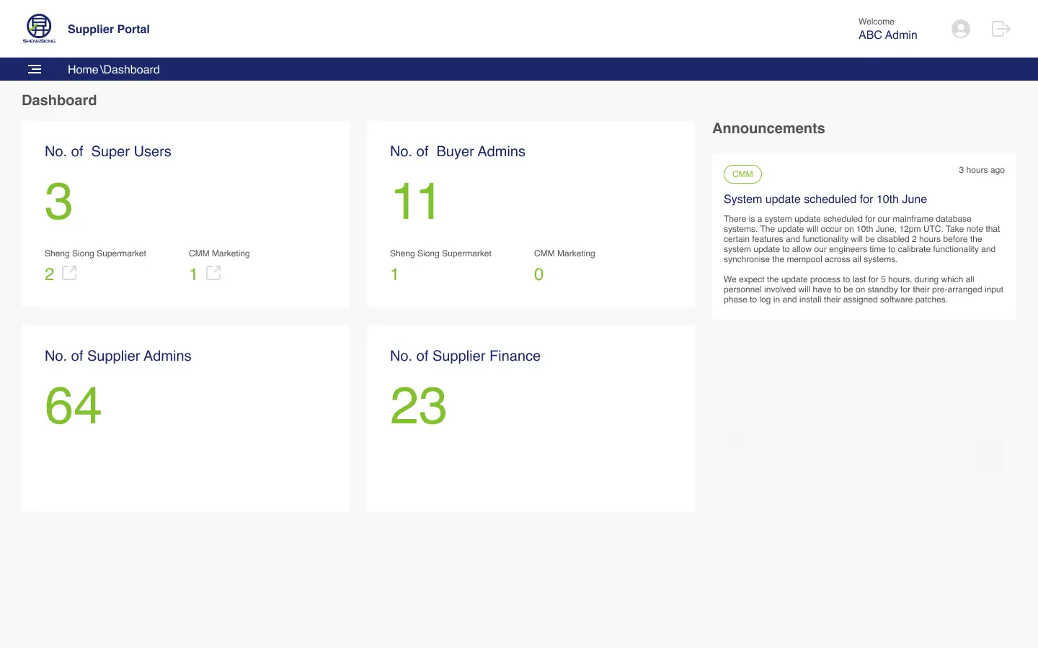Image resolution: width=1038 pixels, height=648 pixels.
Task: Click the Home breadcrumb link
Action: (82, 69)
